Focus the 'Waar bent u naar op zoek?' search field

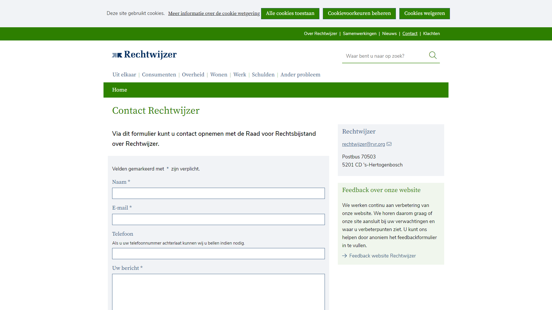385,56
